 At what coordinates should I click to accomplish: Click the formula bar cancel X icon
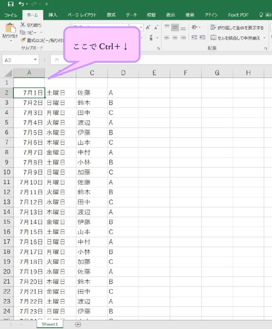57,60
